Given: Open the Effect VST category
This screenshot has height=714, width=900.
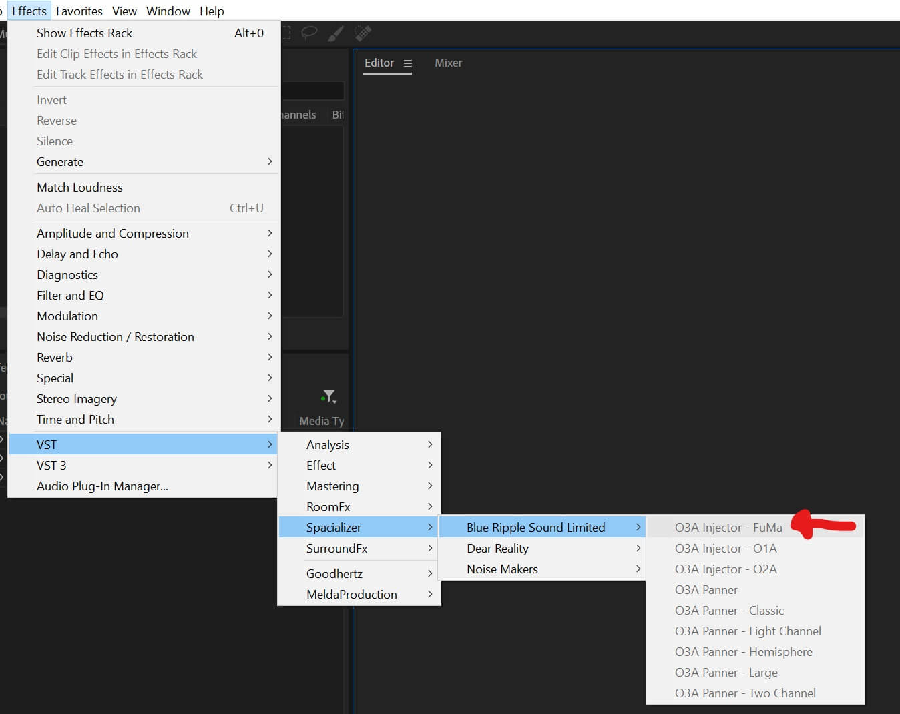Looking at the screenshot, I should tap(359, 465).
